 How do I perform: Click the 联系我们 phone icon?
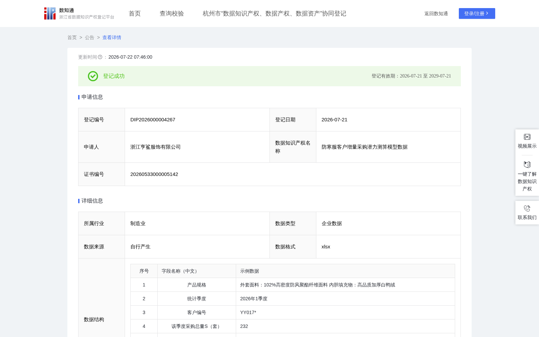527,208
